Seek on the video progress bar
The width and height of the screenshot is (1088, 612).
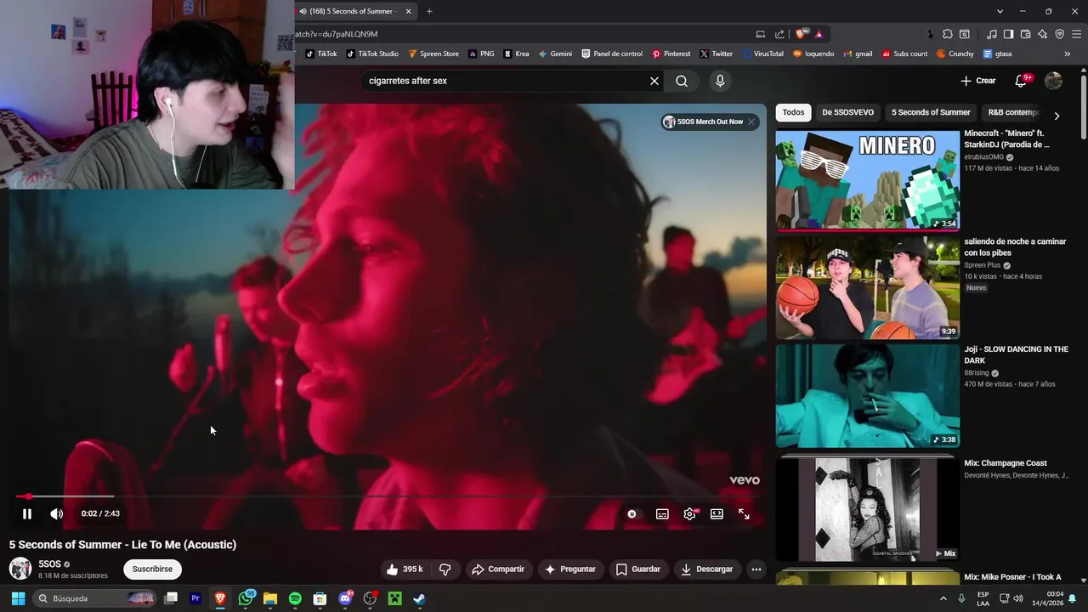click(388, 496)
